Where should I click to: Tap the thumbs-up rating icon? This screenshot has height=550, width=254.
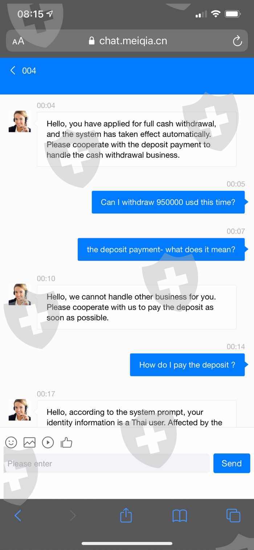pyautogui.click(x=66, y=442)
